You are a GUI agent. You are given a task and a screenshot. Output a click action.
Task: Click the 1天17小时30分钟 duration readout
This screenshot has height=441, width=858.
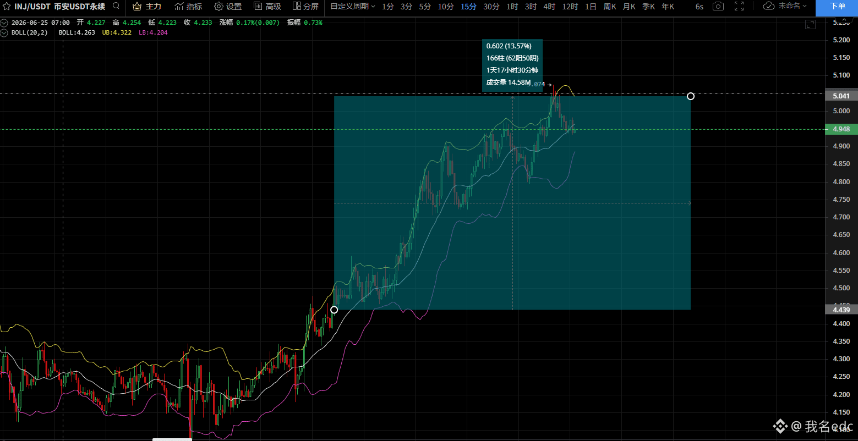pos(511,70)
